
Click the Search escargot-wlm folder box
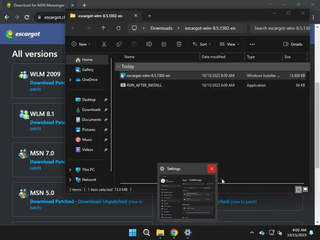click(280, 28)
